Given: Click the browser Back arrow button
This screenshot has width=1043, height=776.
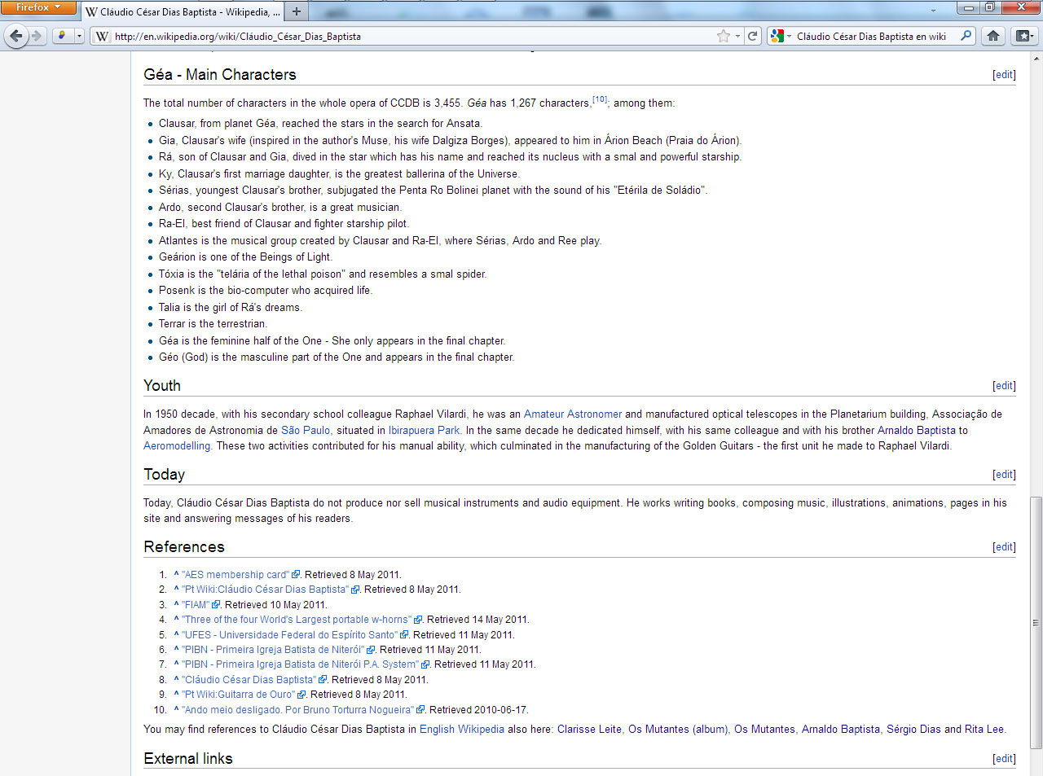Looking at the screenshot, I should pos(15,36).
